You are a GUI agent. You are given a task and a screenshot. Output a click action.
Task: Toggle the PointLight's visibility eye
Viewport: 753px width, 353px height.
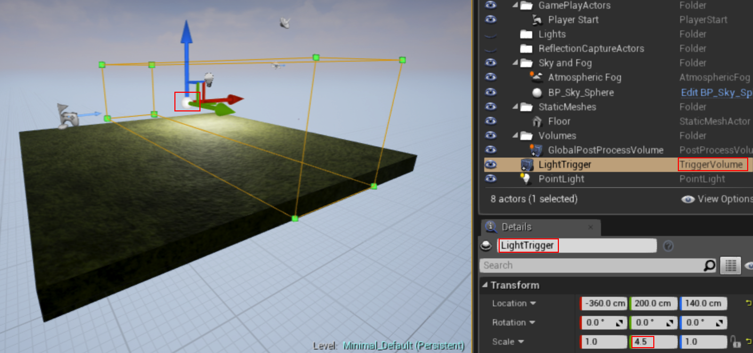coord(490,179)
